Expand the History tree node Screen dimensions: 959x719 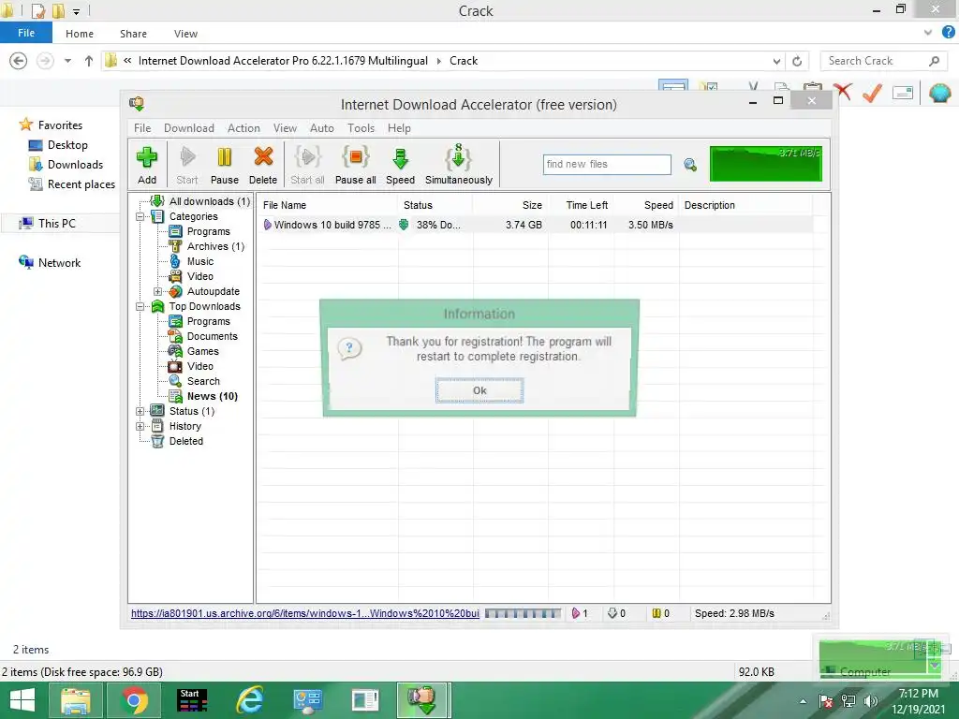click(x=140, y=426)
